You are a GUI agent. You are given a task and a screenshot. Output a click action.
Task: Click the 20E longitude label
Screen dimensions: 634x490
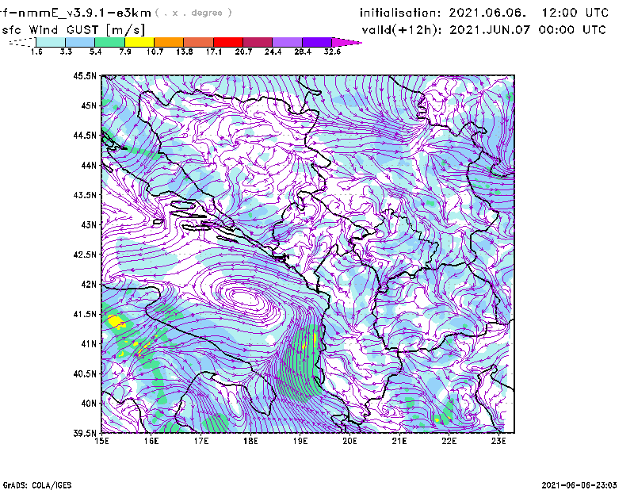(x=349, y=441)
